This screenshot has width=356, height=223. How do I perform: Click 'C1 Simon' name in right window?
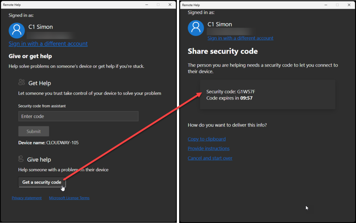point(220,24)
